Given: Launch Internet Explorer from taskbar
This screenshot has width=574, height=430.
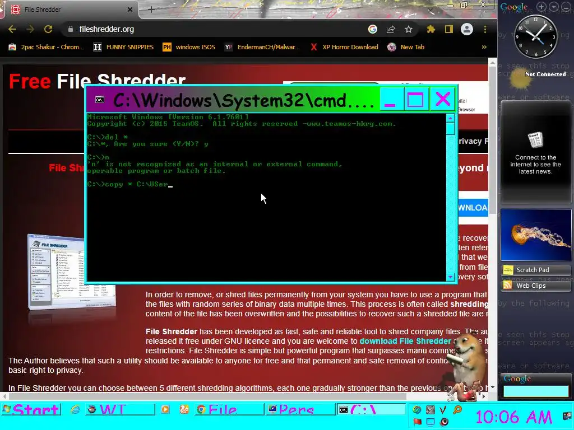Looking at the screenshot, I should (75, 409).
